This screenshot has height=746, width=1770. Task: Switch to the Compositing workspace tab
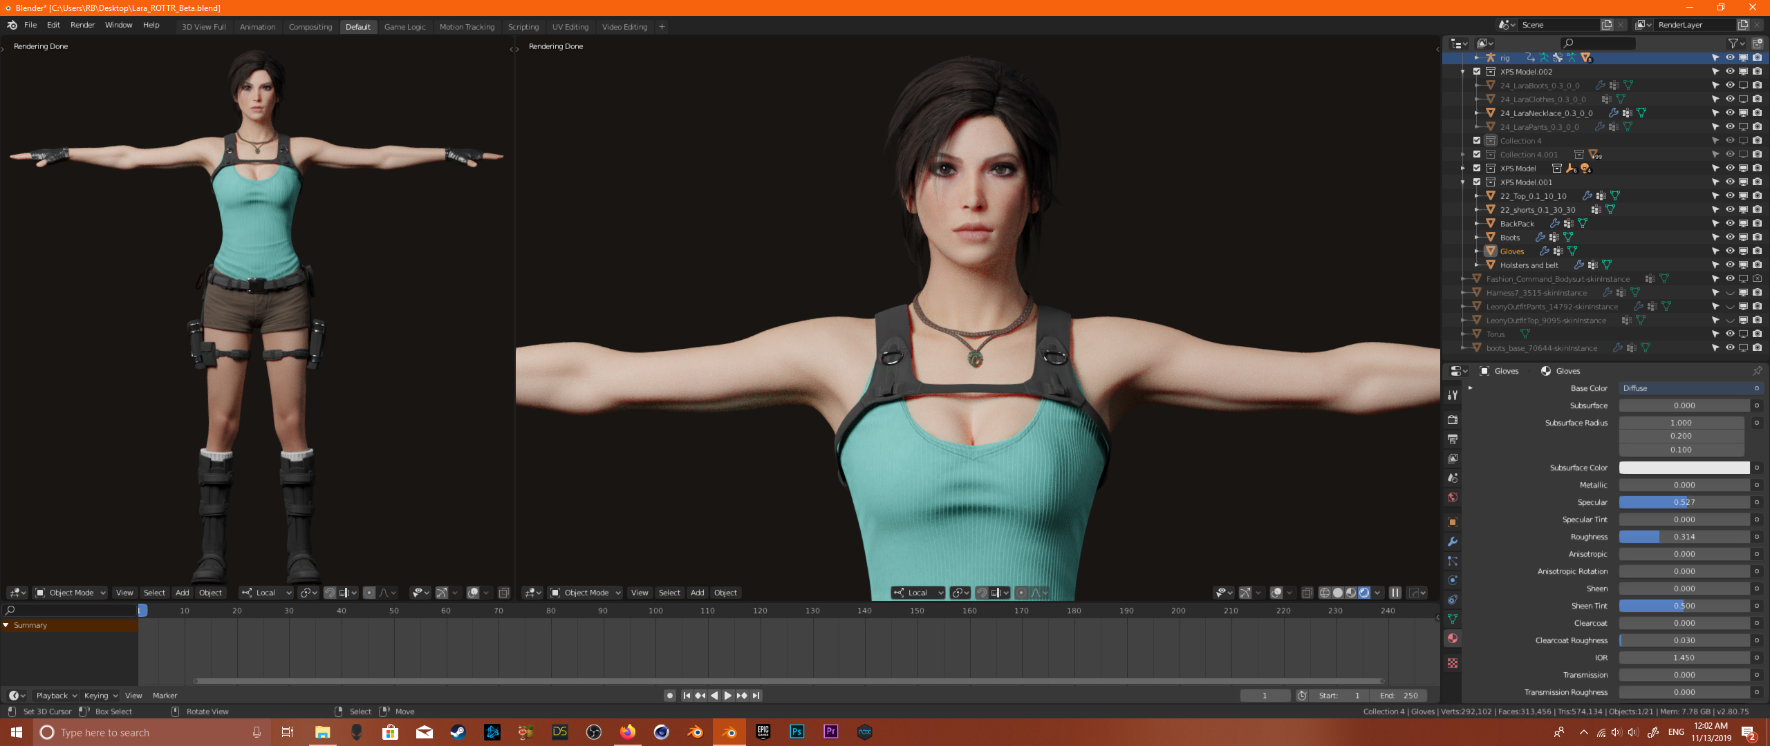[310, 27]
